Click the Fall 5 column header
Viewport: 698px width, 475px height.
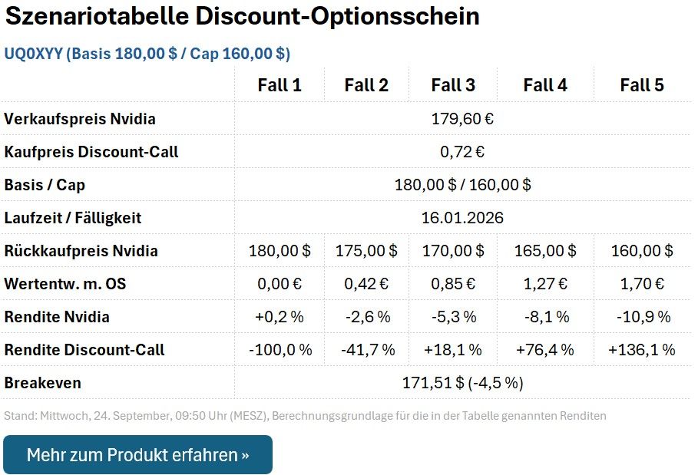coord(642,85)
